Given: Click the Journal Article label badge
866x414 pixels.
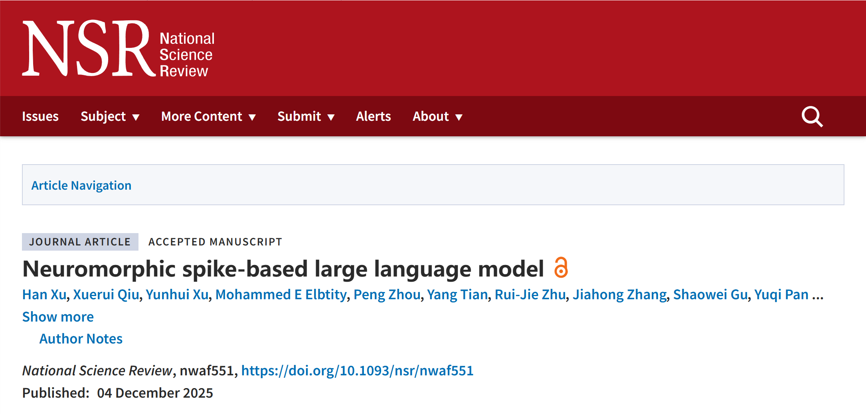Looking at the screenshot, I should pos(80,242).
